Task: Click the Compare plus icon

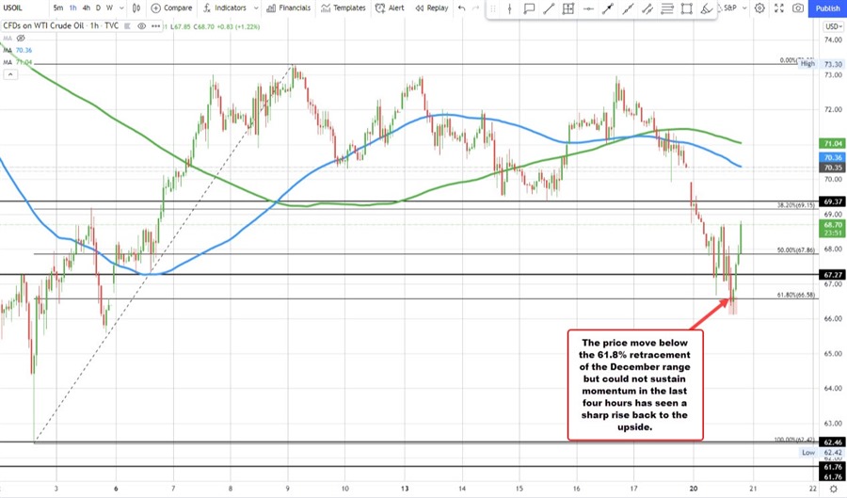Action: (155, 8)
